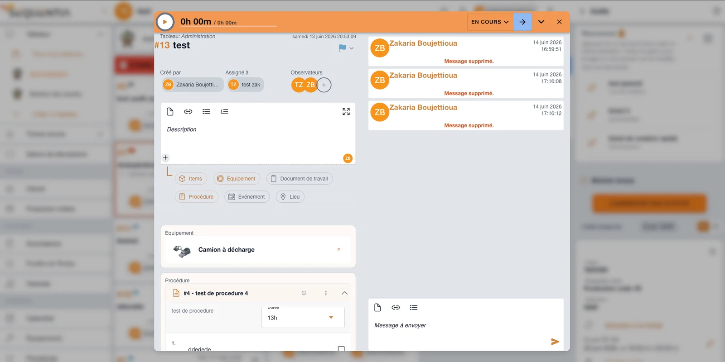
Task: Add Équipement chip to task
Action: pyautogui.click(x=237, y=179)
